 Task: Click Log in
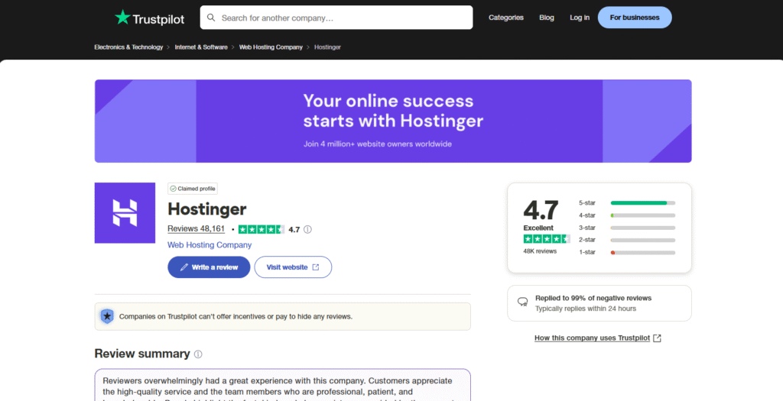[x=580, y=18]
